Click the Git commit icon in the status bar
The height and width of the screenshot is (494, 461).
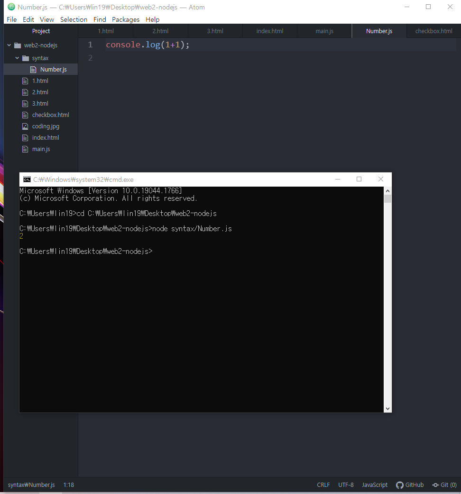click(435, 485)
